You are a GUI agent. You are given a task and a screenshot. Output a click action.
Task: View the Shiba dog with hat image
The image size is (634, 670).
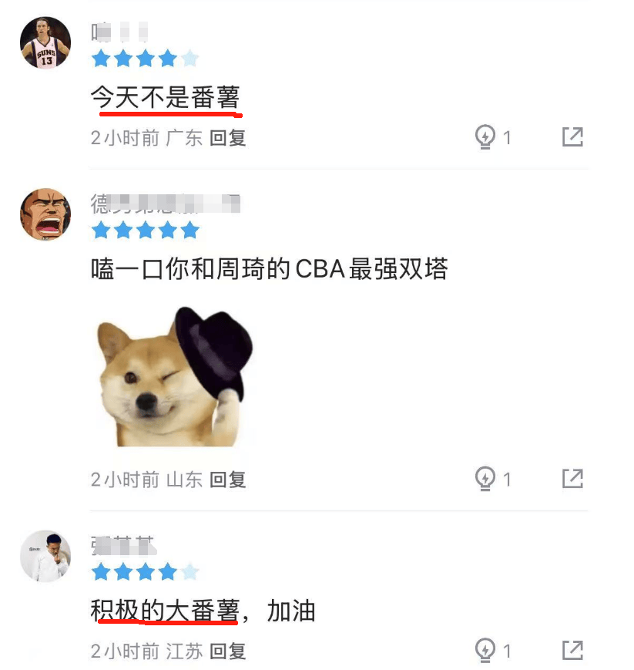pos(175,376)
